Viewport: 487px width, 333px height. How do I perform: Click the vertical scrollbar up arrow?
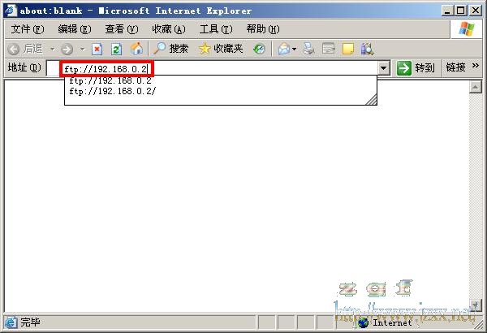[475, 87]
